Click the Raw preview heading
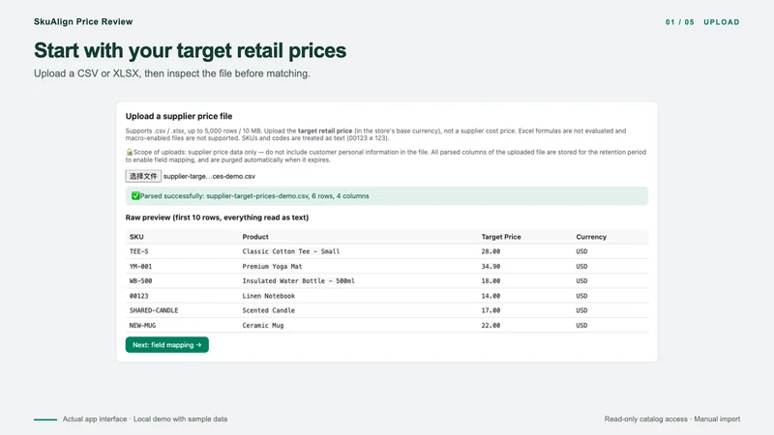Image resolution: width=774 pixels, height=435 pixels. point(217,217)
